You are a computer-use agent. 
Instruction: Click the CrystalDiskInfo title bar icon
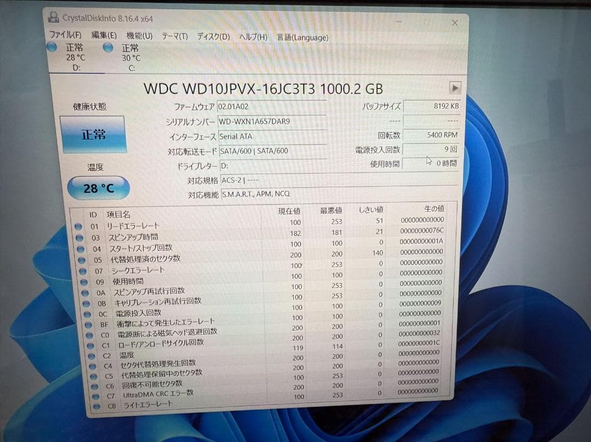53,17
